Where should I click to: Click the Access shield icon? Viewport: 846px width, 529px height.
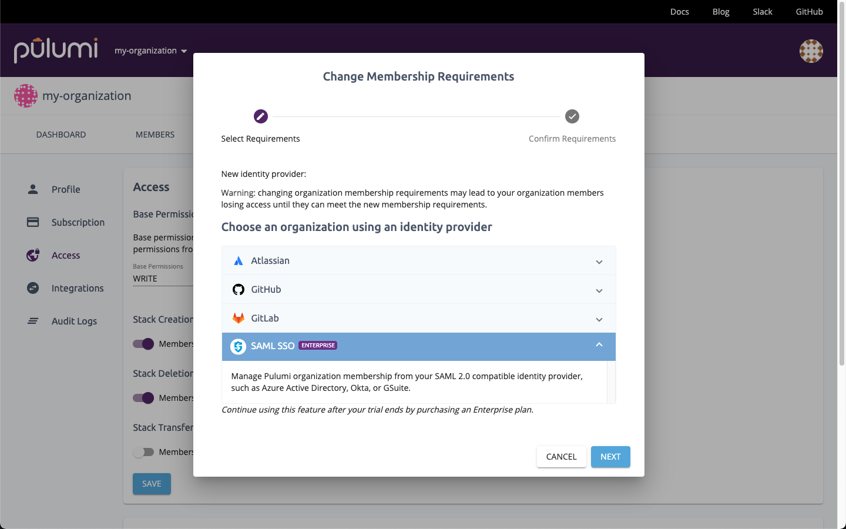pyautogui.click(x=33, y=255)
